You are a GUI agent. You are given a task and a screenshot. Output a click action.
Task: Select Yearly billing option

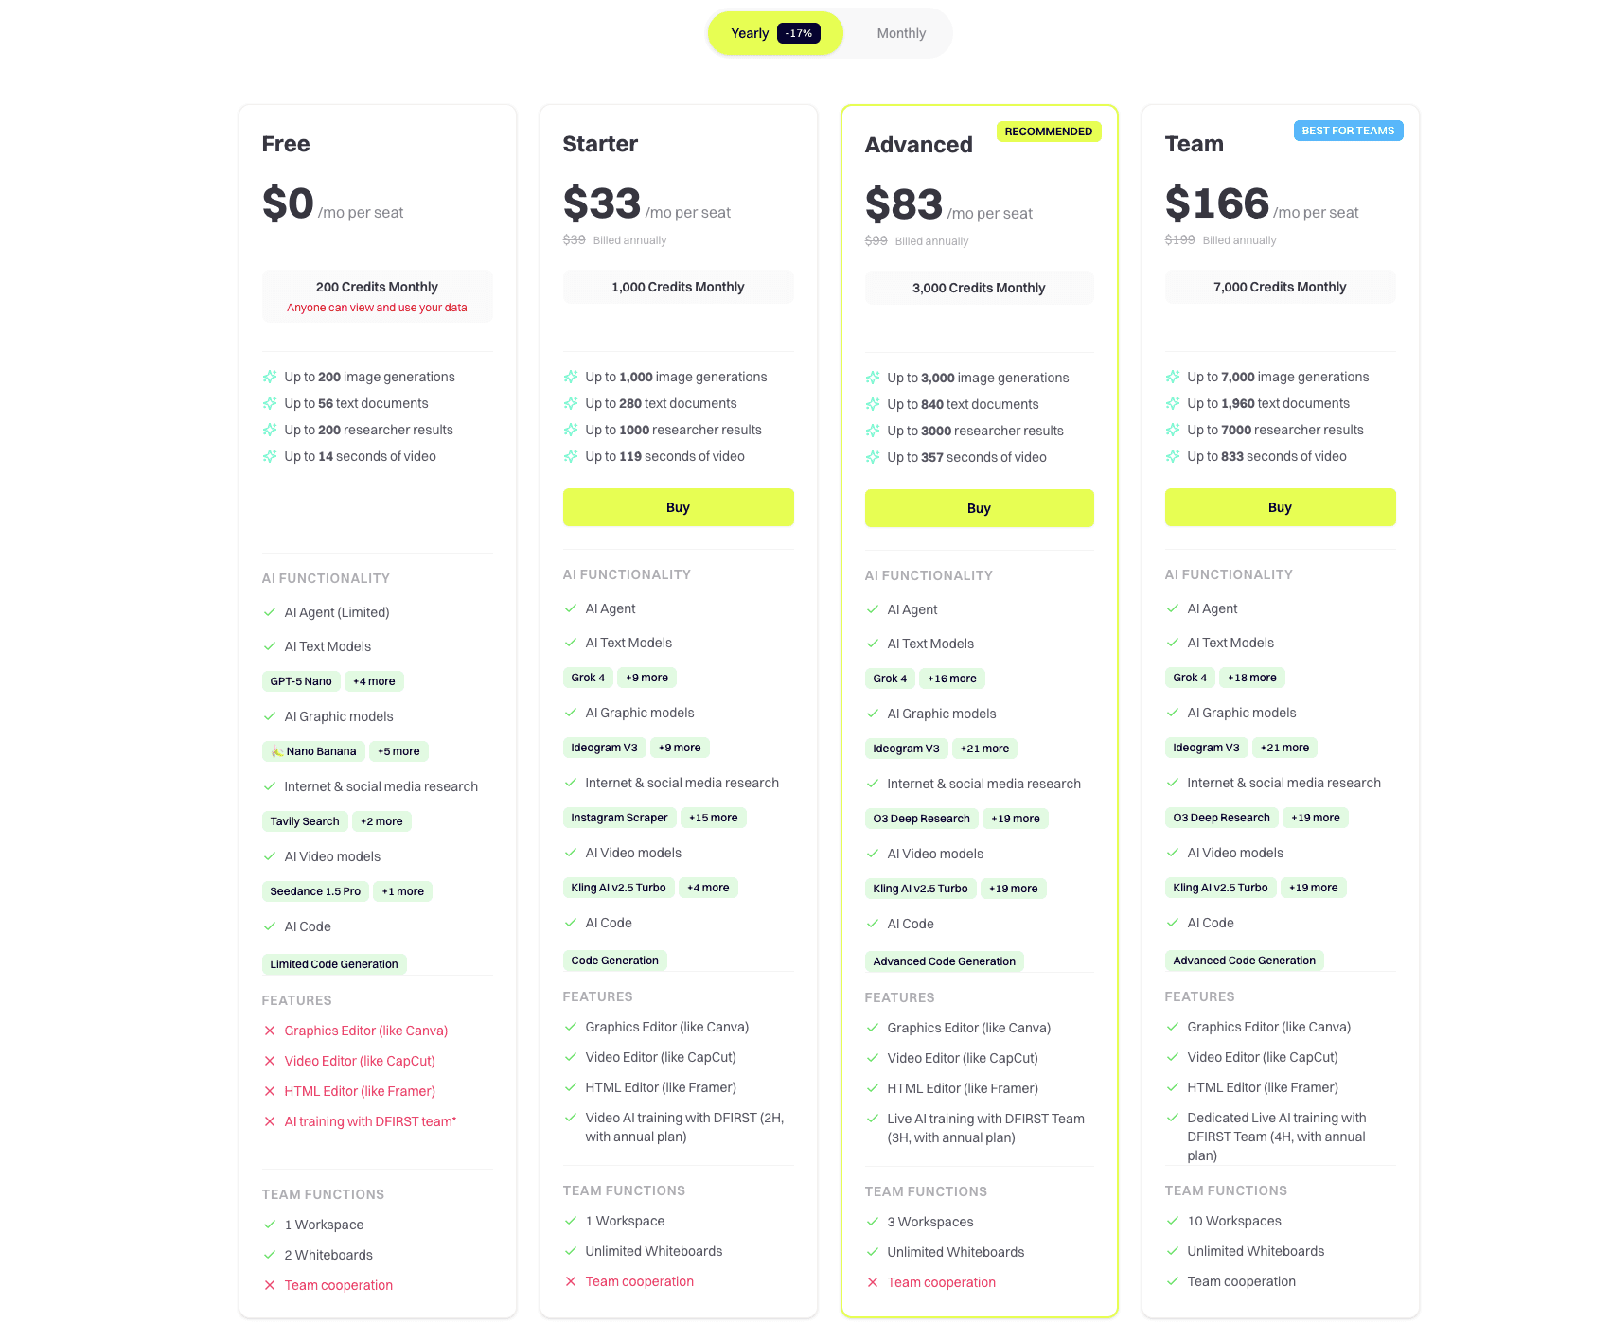(x=750, y=33)
